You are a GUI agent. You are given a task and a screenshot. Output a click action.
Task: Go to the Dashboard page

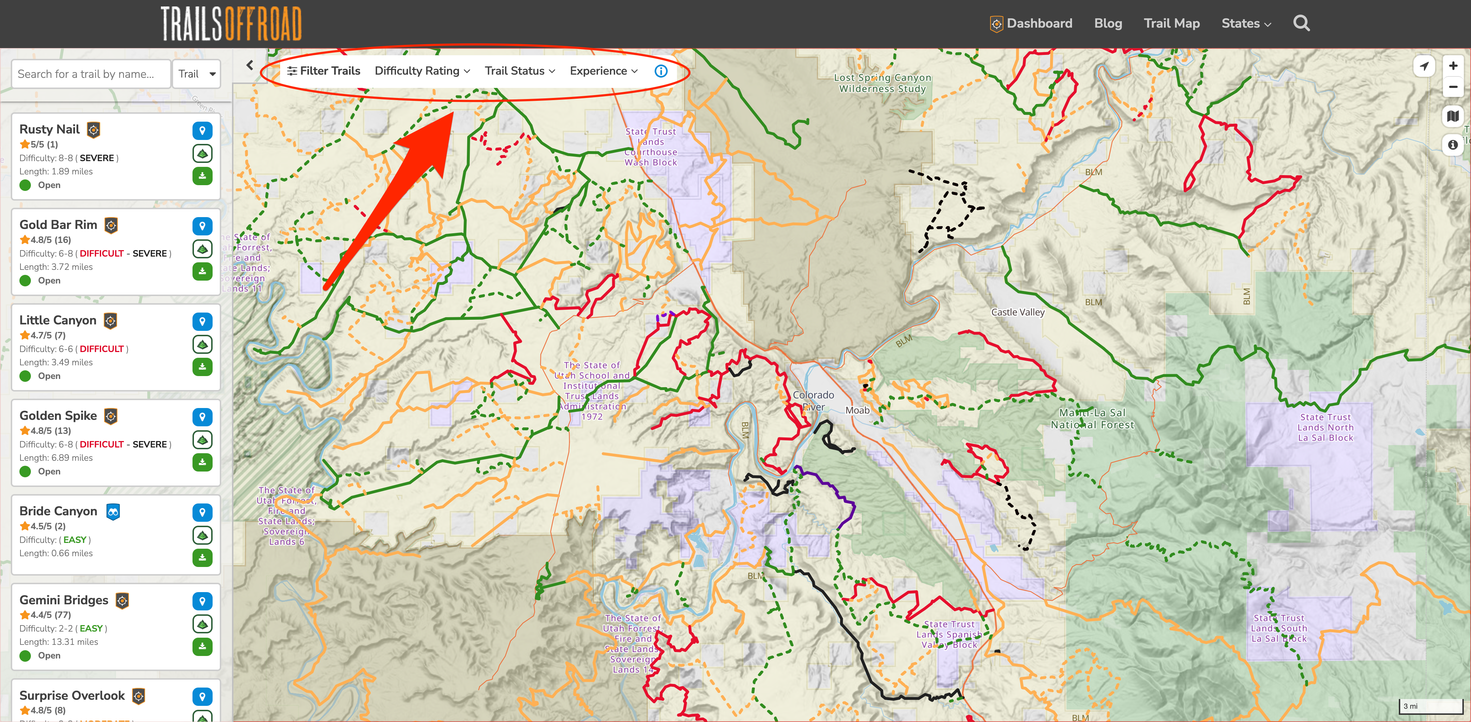point(1031,23)
